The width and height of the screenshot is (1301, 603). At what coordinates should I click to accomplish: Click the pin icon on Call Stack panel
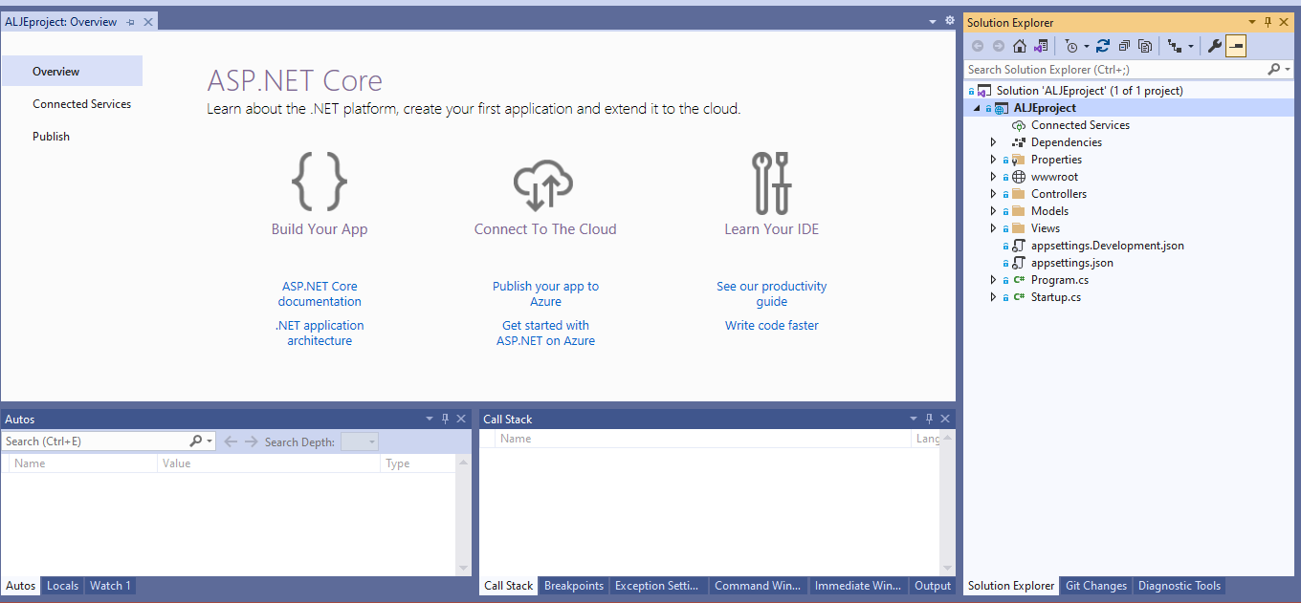929,419
